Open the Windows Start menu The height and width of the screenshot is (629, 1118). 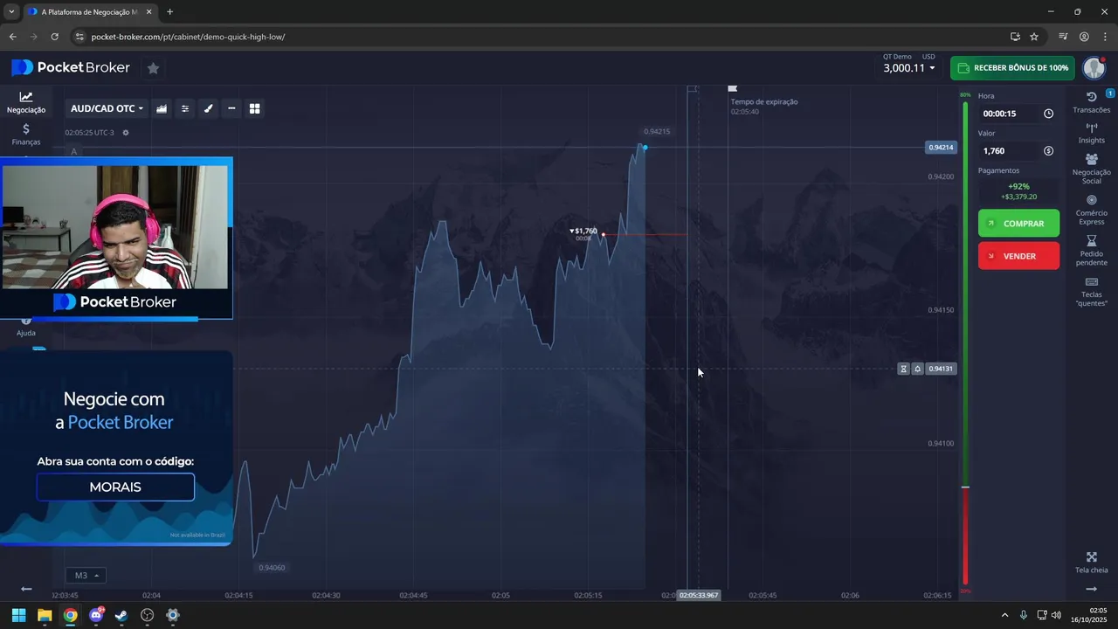click(18, 615)
